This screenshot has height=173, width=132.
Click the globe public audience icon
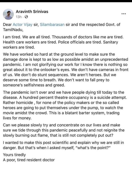26,17
